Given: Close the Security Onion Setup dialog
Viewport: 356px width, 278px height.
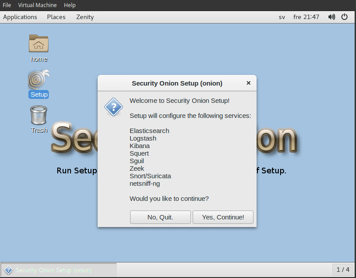Looking at the screenshot, I should pos(249,83).
